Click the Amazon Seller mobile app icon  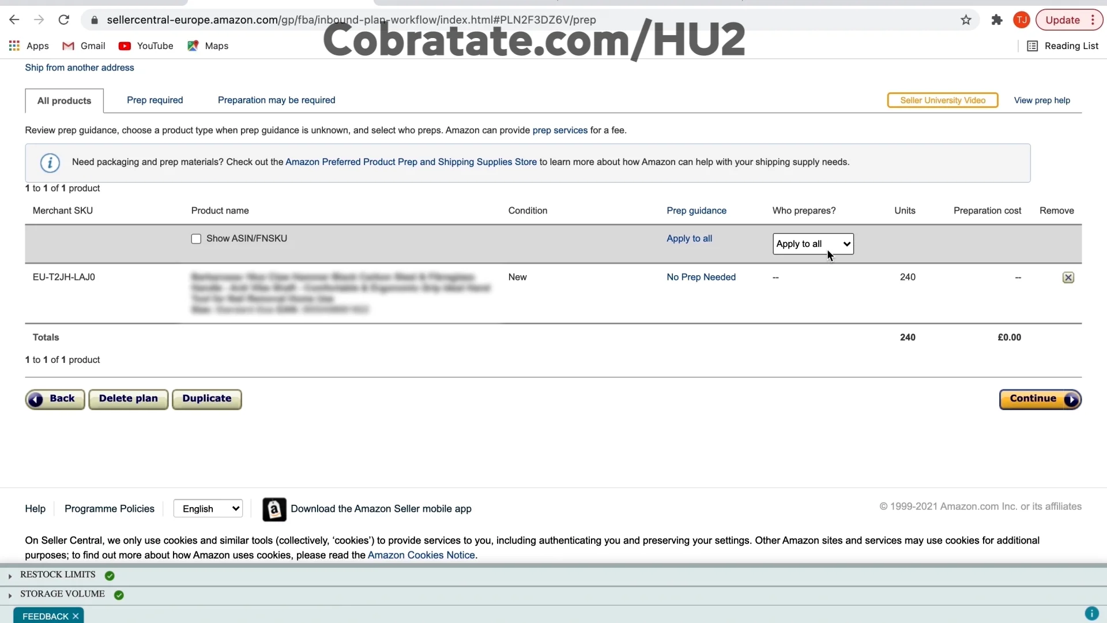click(274, 509)
